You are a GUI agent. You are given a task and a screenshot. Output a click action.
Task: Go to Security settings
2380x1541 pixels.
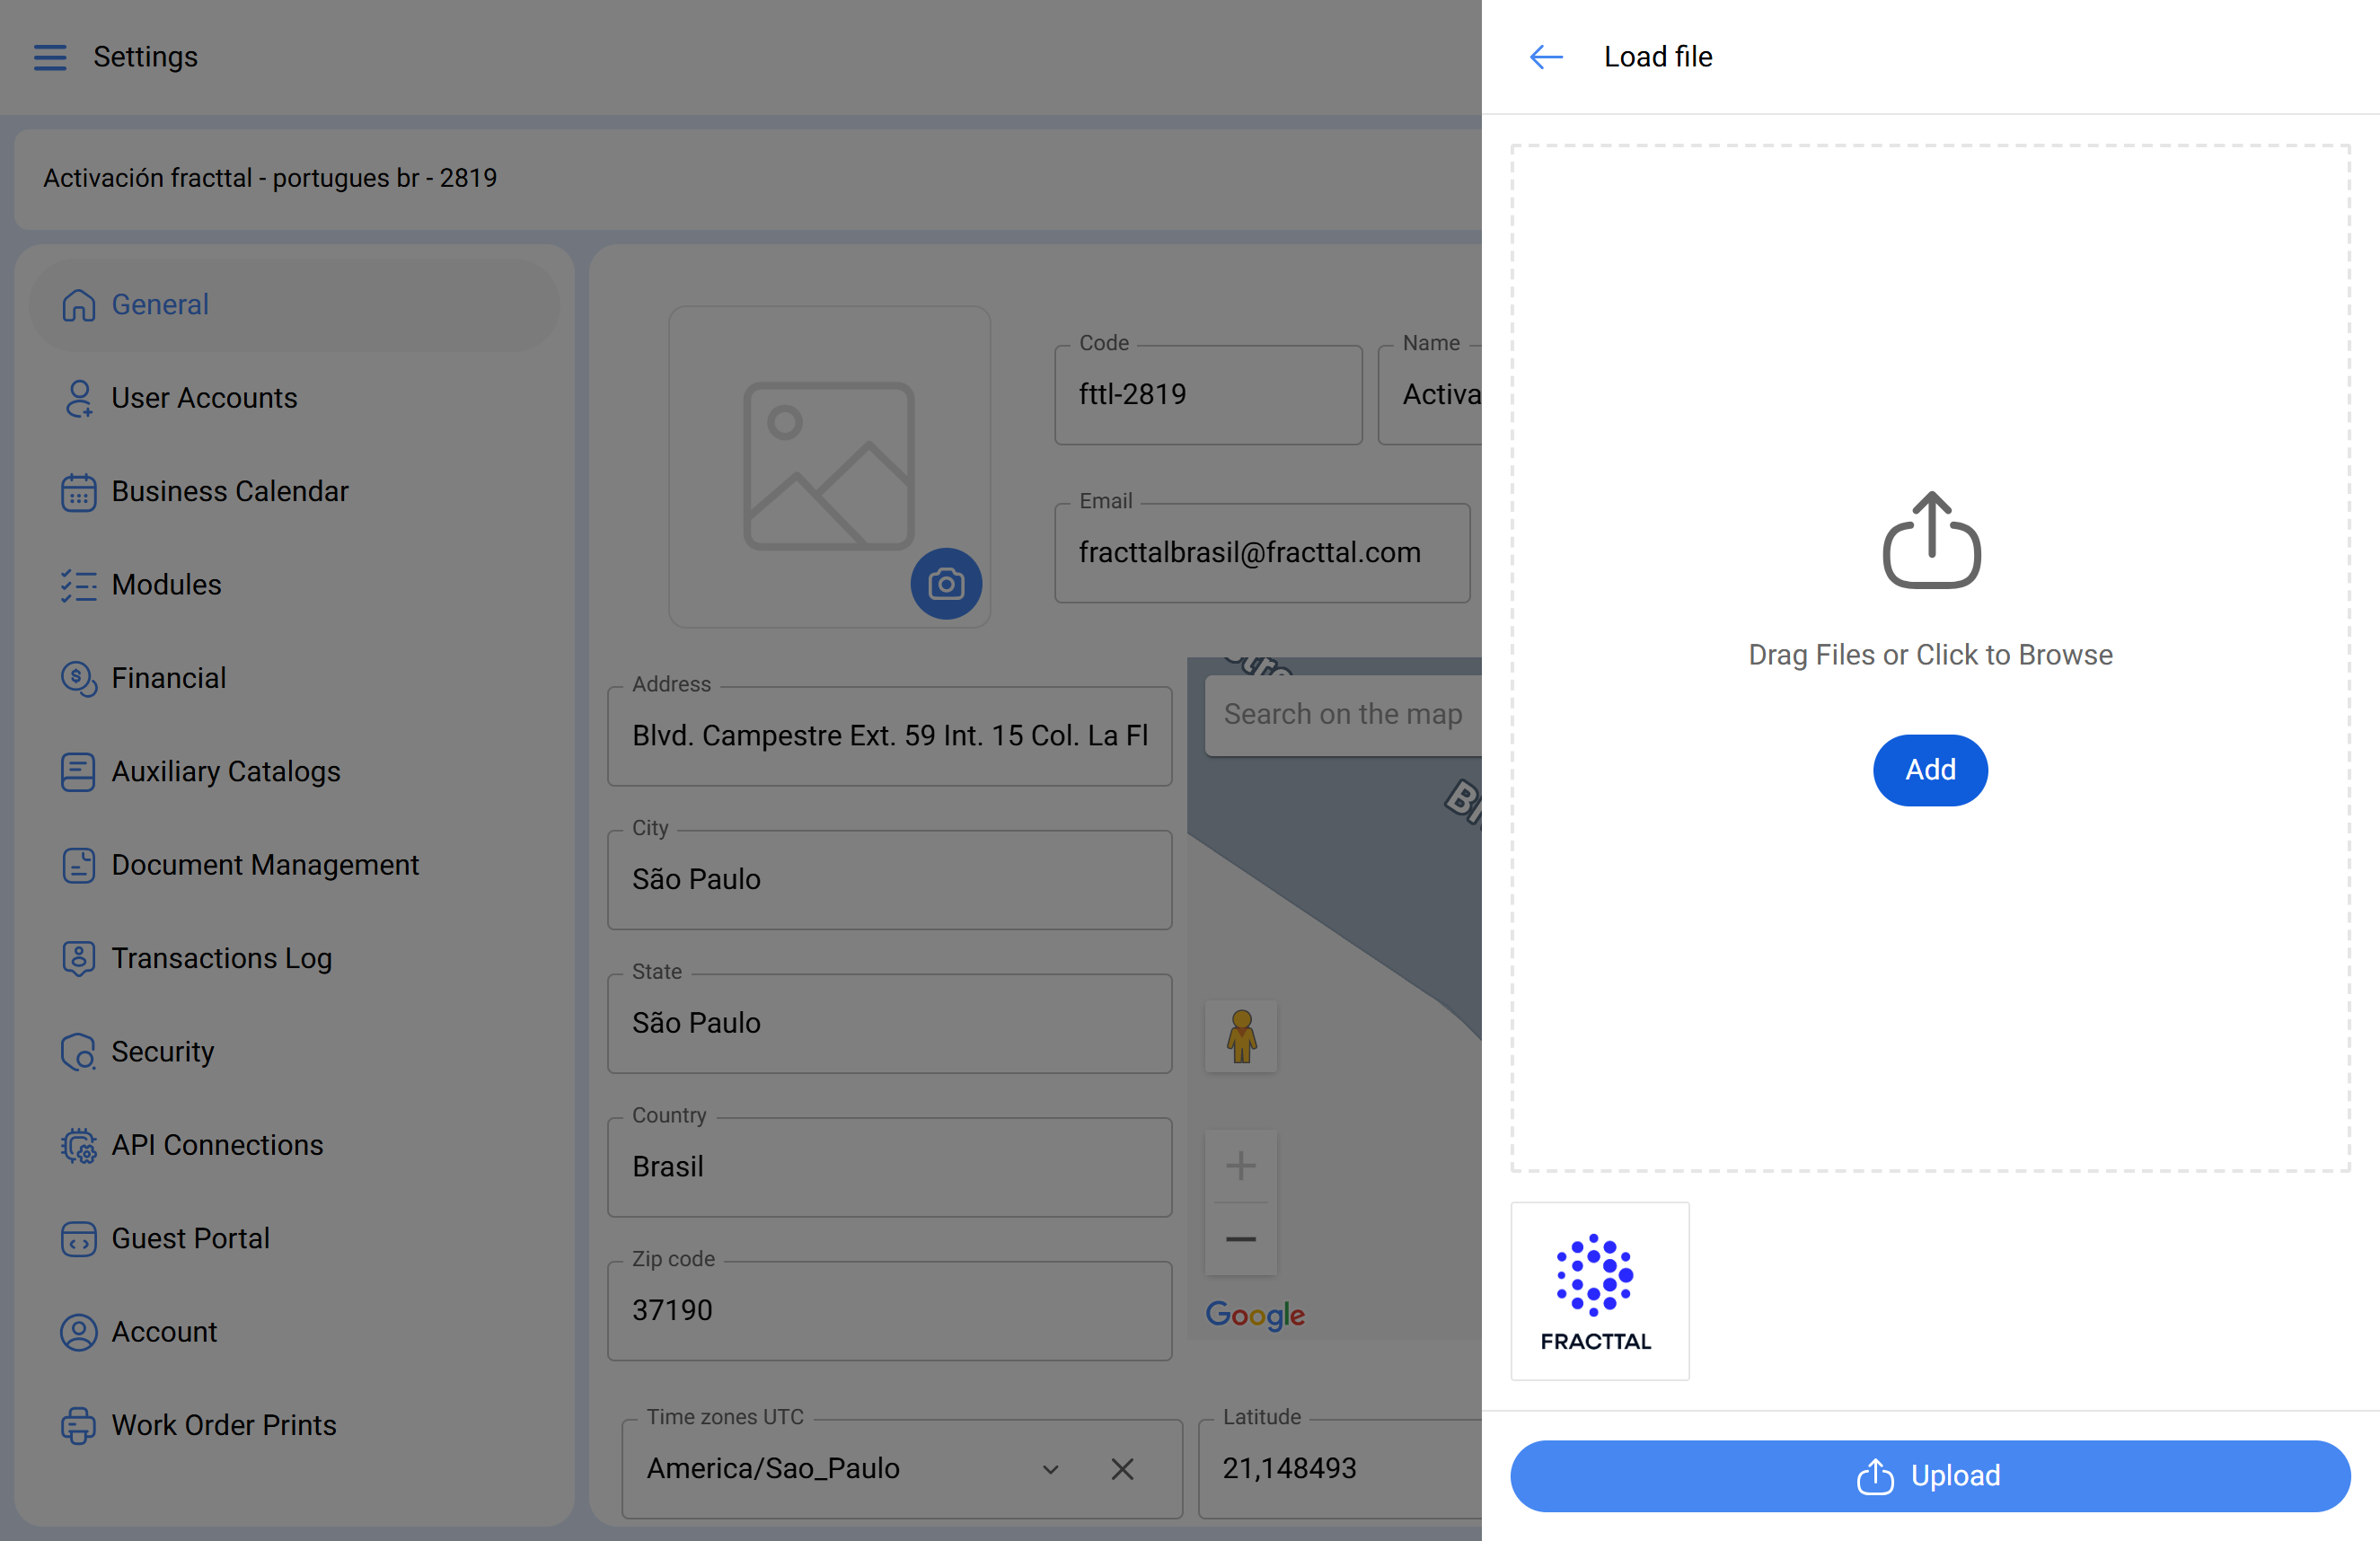pyautogui.click(x=162, y=1052)
